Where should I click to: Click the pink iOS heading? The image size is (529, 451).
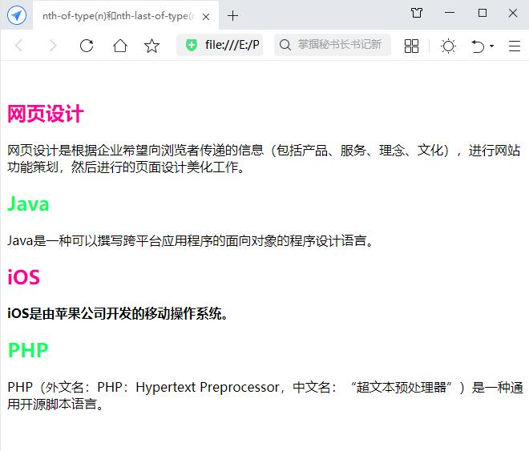tap(23, 277)
